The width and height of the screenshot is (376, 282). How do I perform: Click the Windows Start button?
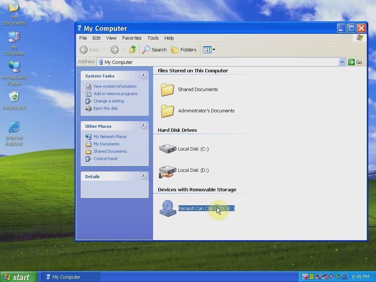[x=19, y=277]
